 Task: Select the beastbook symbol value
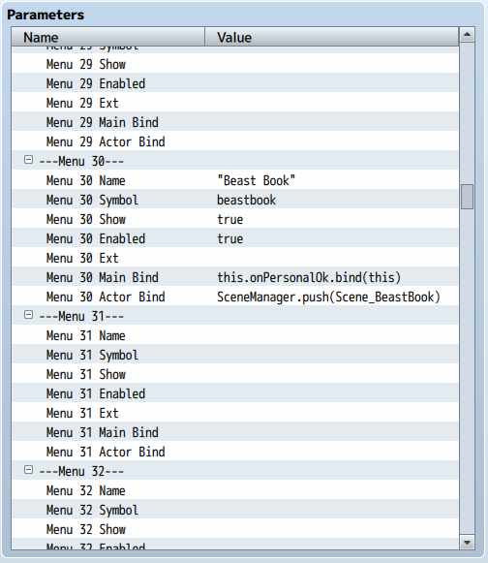(247, 200)
